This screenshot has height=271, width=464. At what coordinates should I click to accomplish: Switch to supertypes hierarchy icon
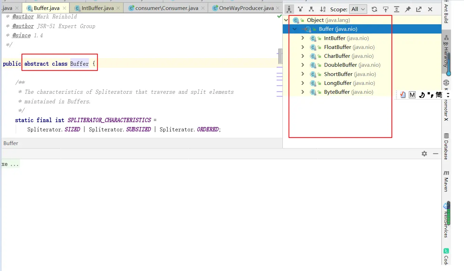[x=300, y=9]
